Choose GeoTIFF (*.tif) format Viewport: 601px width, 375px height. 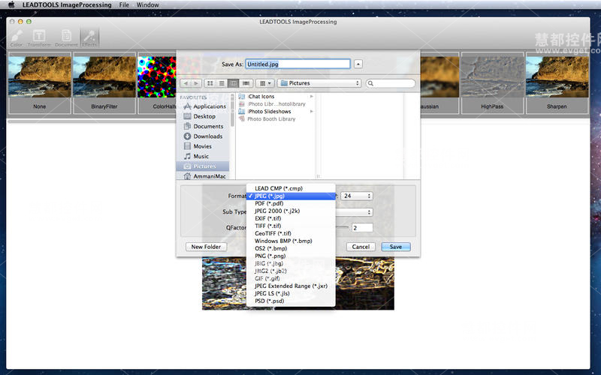[291, 233]
